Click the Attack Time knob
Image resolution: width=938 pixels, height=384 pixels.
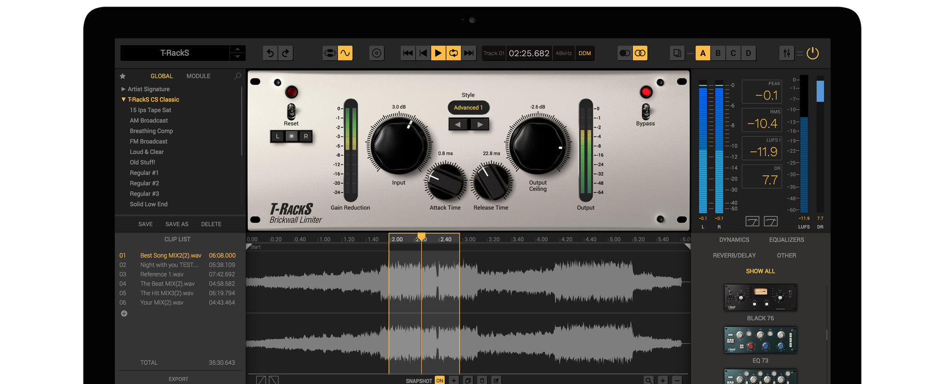pyautogui.click(x=445, y=181)
